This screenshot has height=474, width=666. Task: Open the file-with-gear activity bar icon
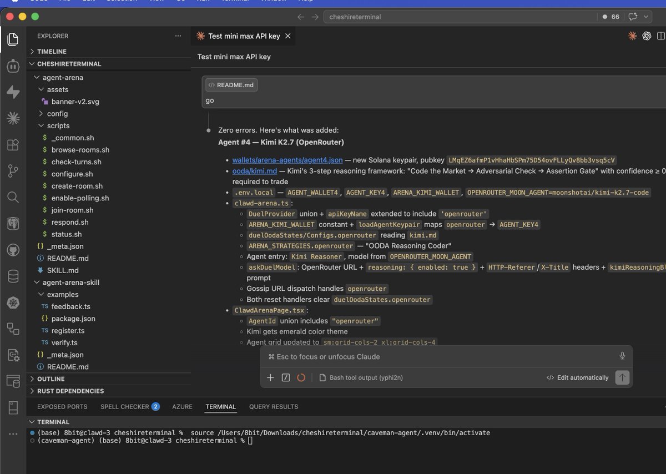(x=13, y=355)
